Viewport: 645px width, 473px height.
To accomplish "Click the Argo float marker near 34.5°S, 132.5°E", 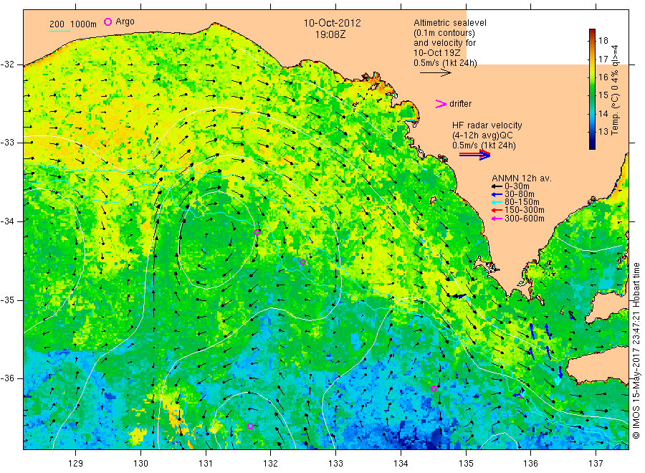I will (x=302, y=262).
